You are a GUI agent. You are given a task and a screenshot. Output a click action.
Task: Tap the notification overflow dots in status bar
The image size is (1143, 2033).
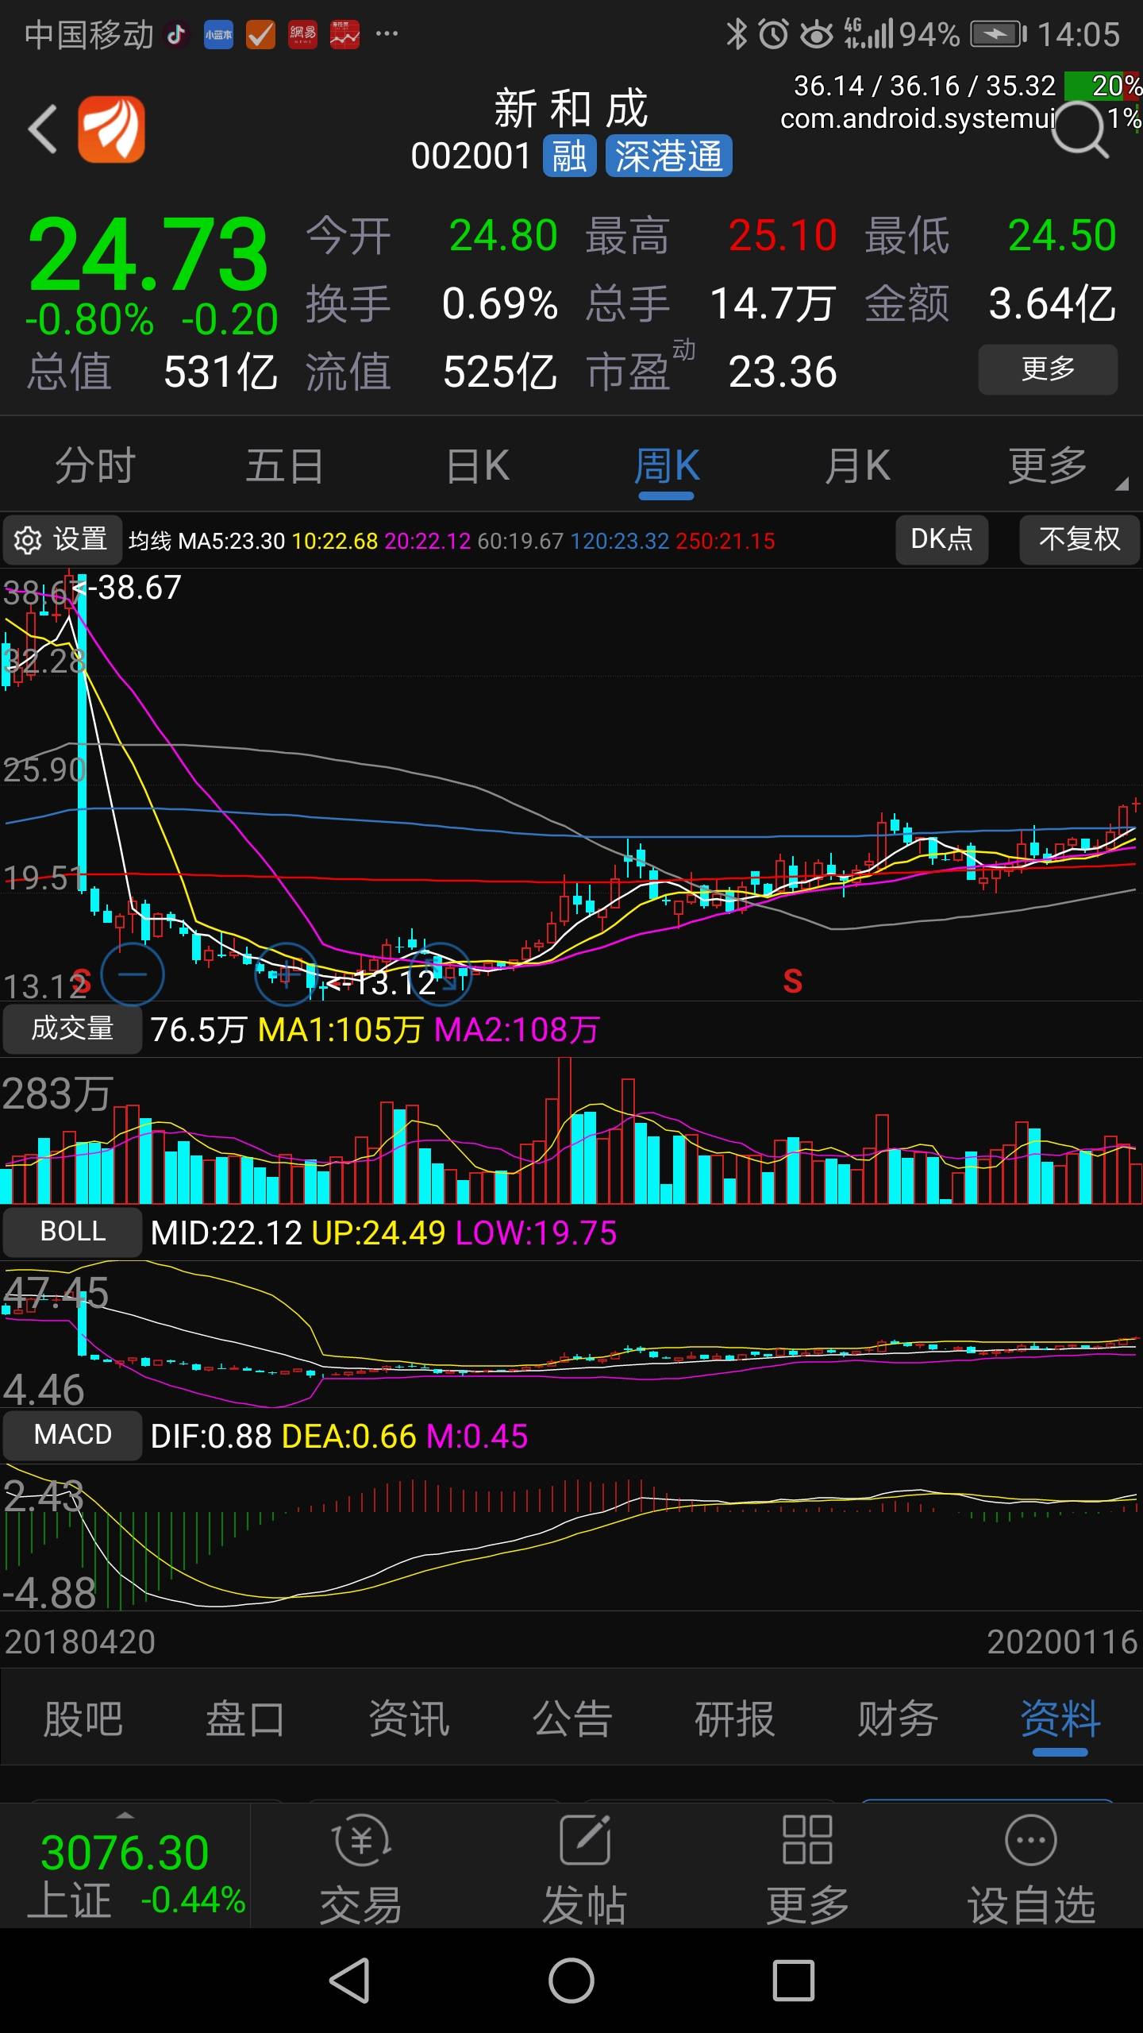click(387, 34)
